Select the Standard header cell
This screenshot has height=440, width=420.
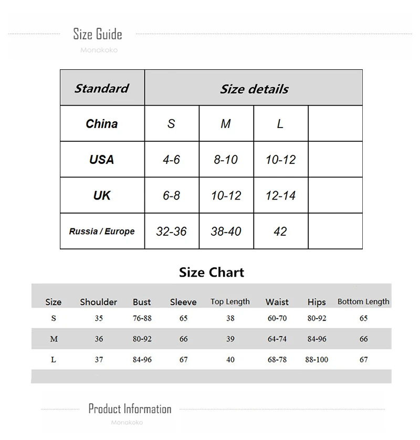(102, 88)
